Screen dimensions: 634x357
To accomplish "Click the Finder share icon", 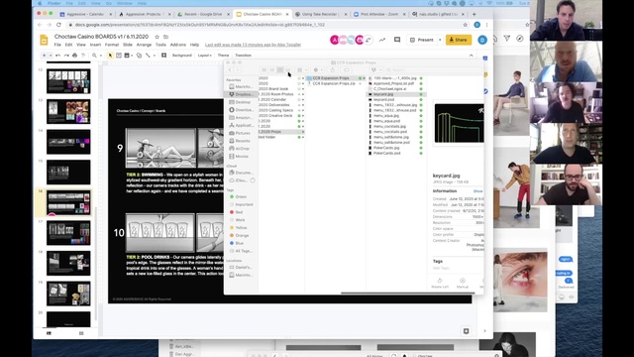I will [x=333, y=70].
